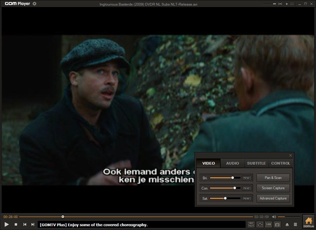Reset the brightness value
The image size is (316, 230).
tap(247, 178)
